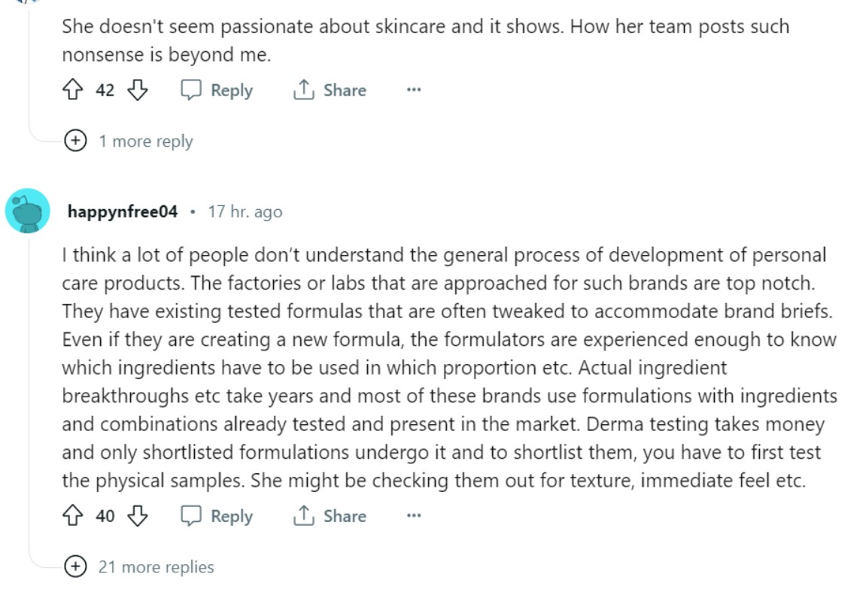This screenshot has width=863, height=610.
Task: Open more options for the 42-point comment
Action: 414,90
